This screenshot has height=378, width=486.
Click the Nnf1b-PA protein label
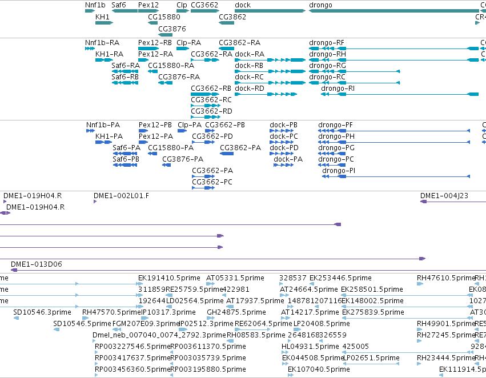103,125
